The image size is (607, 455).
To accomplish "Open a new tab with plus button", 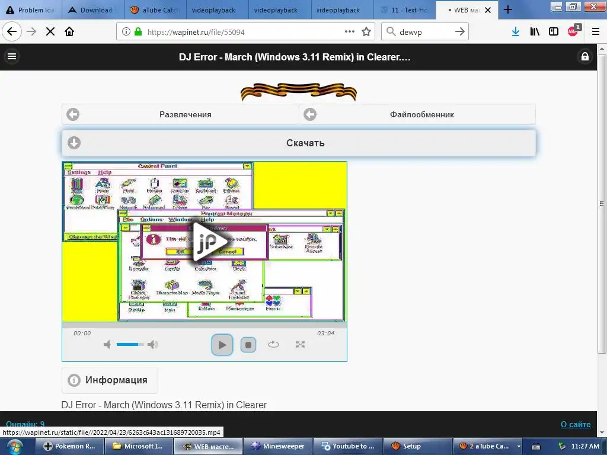I will [x=508, y=10].
